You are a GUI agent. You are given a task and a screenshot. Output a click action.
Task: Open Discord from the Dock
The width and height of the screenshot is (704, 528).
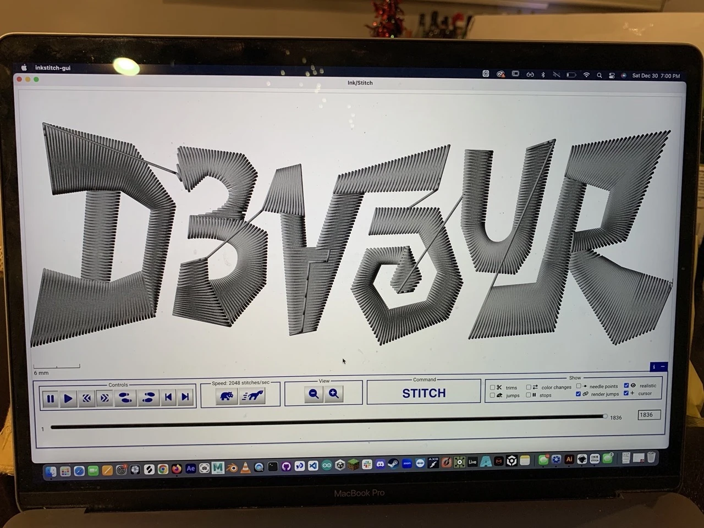click(x=380, y=464)
